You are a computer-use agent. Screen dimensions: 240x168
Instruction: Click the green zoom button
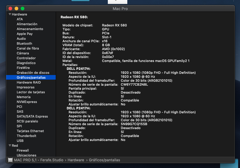pyautogui.click(x=23, y=9)
